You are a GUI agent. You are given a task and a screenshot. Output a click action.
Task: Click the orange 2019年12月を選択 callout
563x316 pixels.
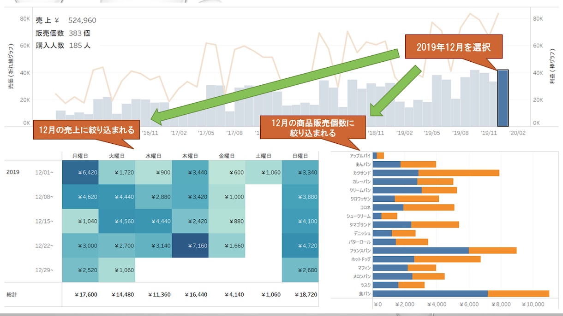point(453,47)
